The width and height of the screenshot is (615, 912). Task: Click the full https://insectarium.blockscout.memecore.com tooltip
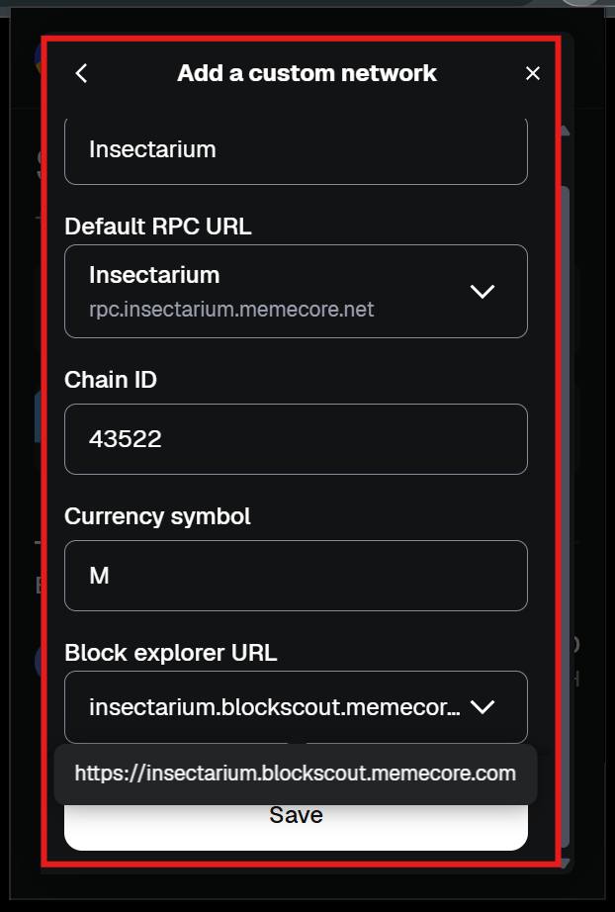(x=295, y=774)
